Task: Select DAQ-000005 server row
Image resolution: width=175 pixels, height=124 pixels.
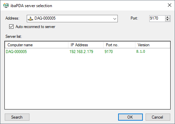Action: click(87, 52)
